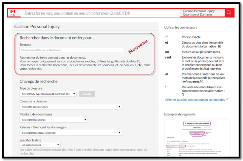Open the Select the cause of injury dropdown

point(71,107)
